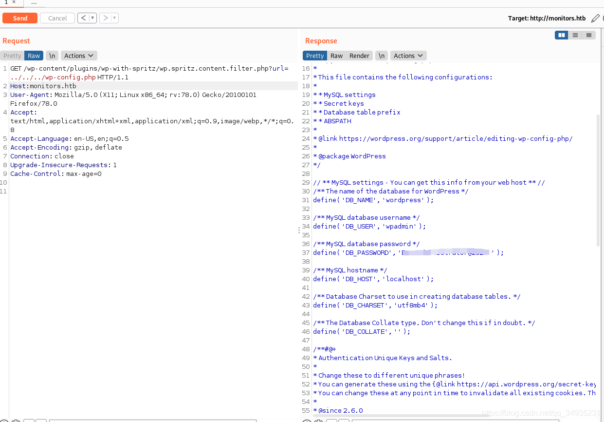604x422 pixels.
Task: Switch Request view to Raw
Action: [x=34, y=56]
